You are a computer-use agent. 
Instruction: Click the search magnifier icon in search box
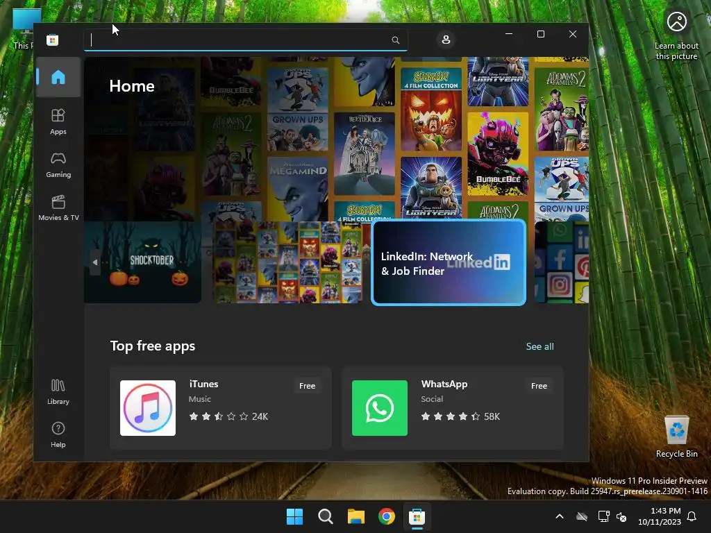[x=395, y=40]
